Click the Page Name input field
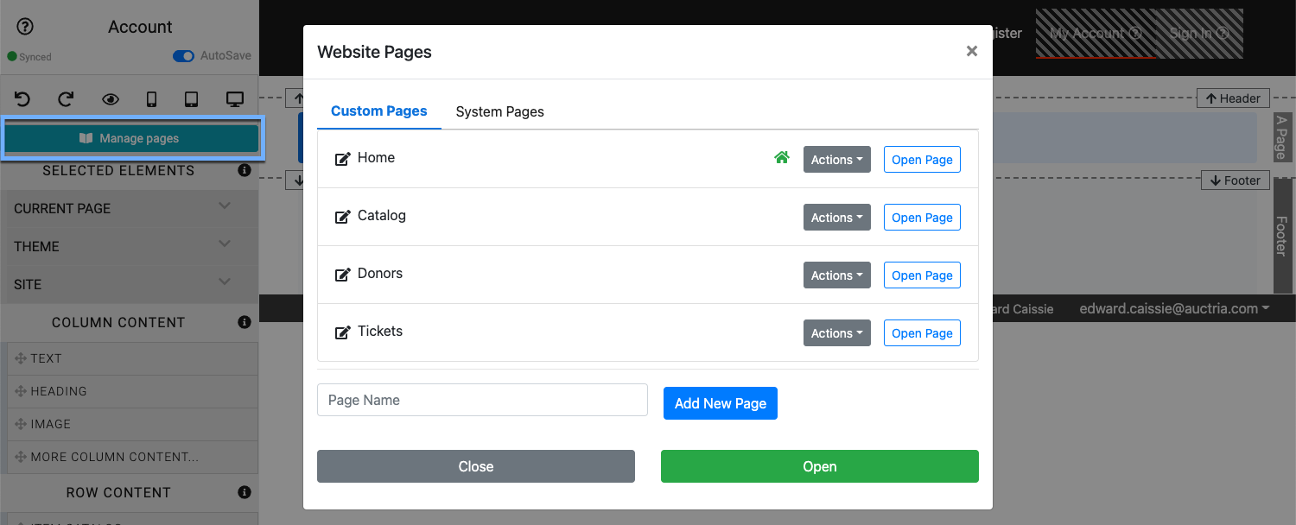The width and height of the screenshot is (1296, 525). 482,400
